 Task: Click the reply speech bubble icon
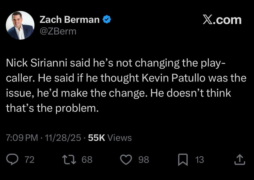(11, 160)
